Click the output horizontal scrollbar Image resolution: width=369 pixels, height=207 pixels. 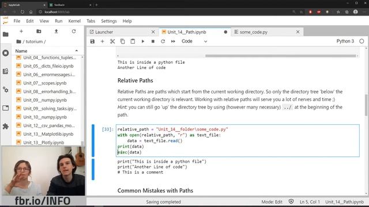click(x=281, y=56)
